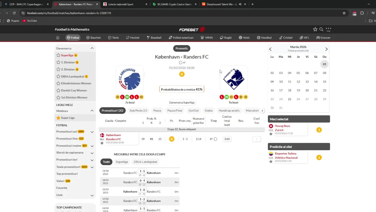Star the 2. Division league
The image size is (376, 212).
click(58, 69)
